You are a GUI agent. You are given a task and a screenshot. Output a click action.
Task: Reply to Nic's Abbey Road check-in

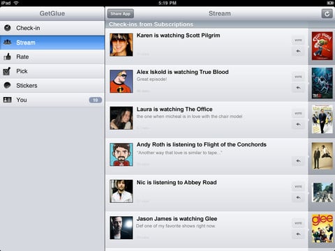(298, 197)
